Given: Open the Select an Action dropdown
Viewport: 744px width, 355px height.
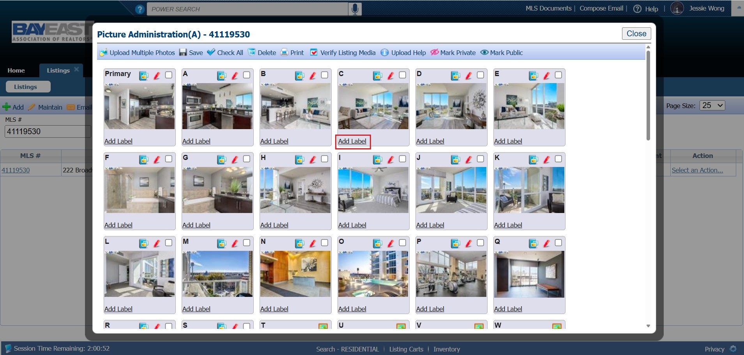Looking at the screenshot, I should [x=697, y=170].
